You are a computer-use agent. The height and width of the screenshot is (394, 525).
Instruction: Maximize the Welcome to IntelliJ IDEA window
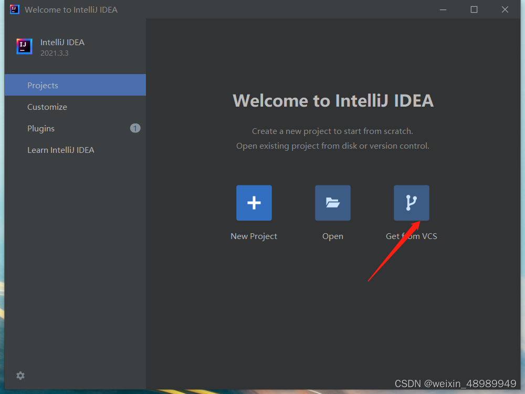tap(474, 9)
